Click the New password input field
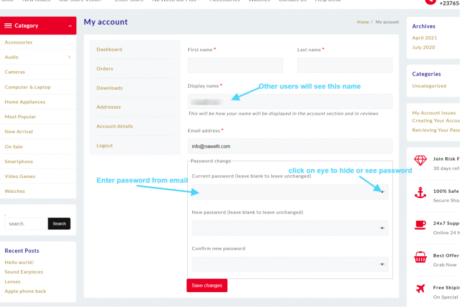The image size is (460, 307). (x=290, y=228)
